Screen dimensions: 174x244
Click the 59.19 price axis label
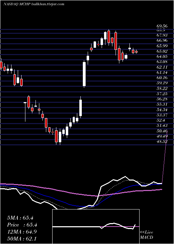[x=162, y=83]
